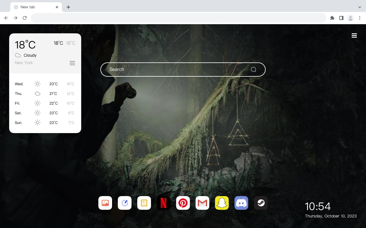Click the New York location label
The width and height of the screenshot is (366, 228).
(x=24, y=63)
